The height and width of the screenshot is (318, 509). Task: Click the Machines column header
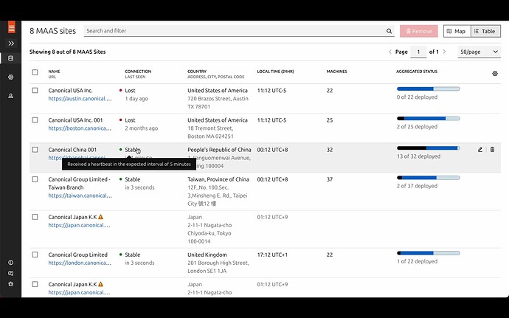(x=336, y=71)
